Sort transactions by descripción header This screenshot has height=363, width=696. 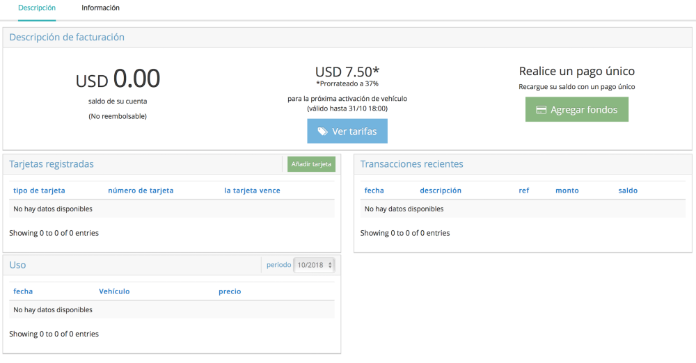(441, 191)
